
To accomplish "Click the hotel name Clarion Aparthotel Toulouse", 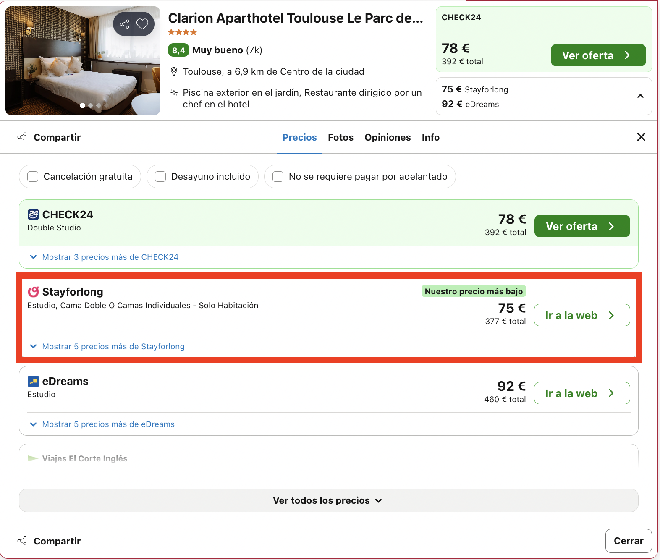I will click(296, 18).
